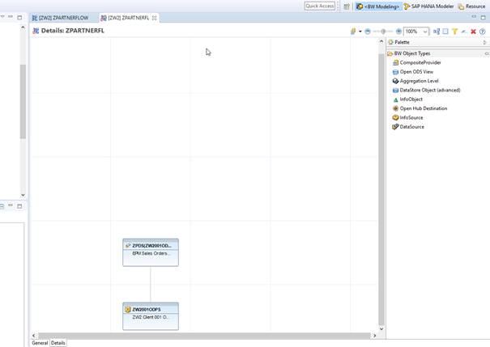Click the canvas vertical scrollbar down arrow
Image resolution: width=490 pixels, height=347 pixels.
(381, 328)
